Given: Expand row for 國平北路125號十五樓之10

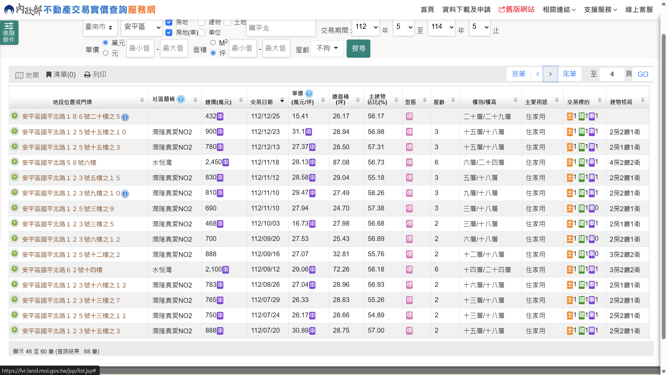Looking at the screenshot, I should (15, 131).
